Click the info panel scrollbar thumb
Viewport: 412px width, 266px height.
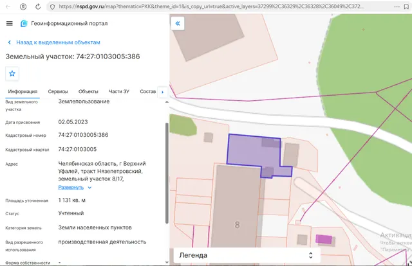[167, 173]
